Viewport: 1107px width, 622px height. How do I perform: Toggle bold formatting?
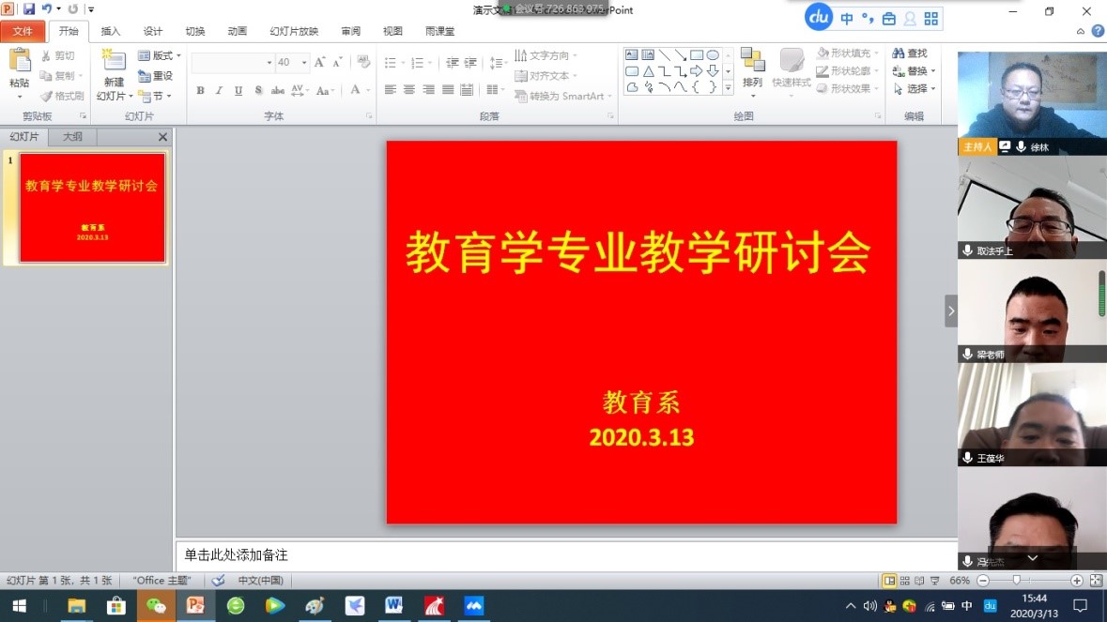pos(200,91)
